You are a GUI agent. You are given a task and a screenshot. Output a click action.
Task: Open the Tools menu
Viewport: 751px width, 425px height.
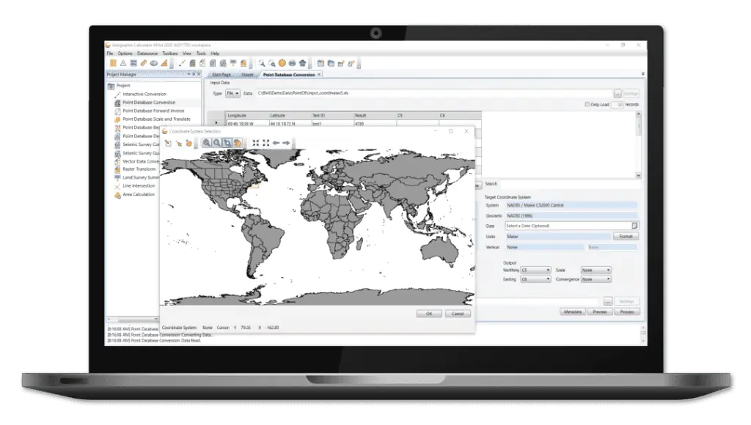tap(201, 53)
